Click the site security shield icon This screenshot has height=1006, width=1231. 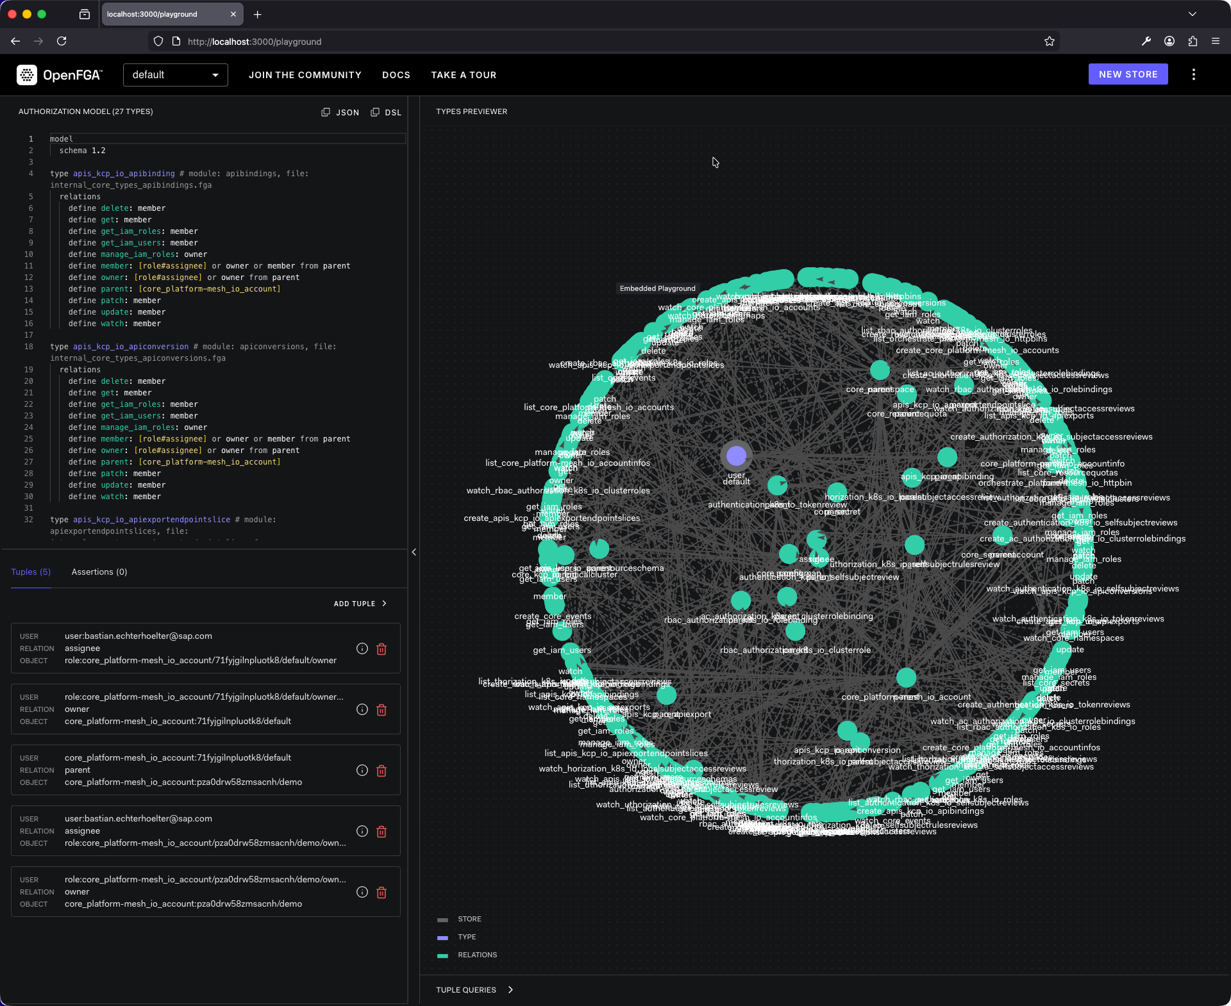click(x=158, y=42)
